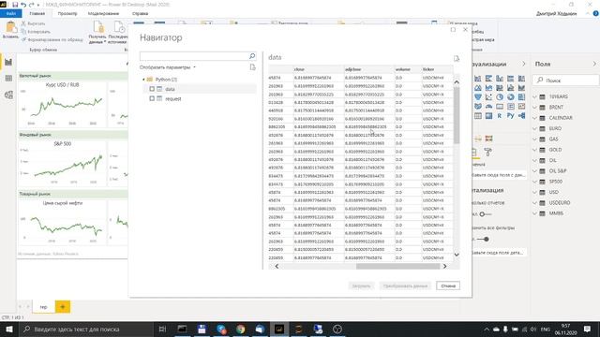Open Recent sources (Последние источники) in ribbon
The width and height of the screenshot is (600, 337).
click(119, 33)
